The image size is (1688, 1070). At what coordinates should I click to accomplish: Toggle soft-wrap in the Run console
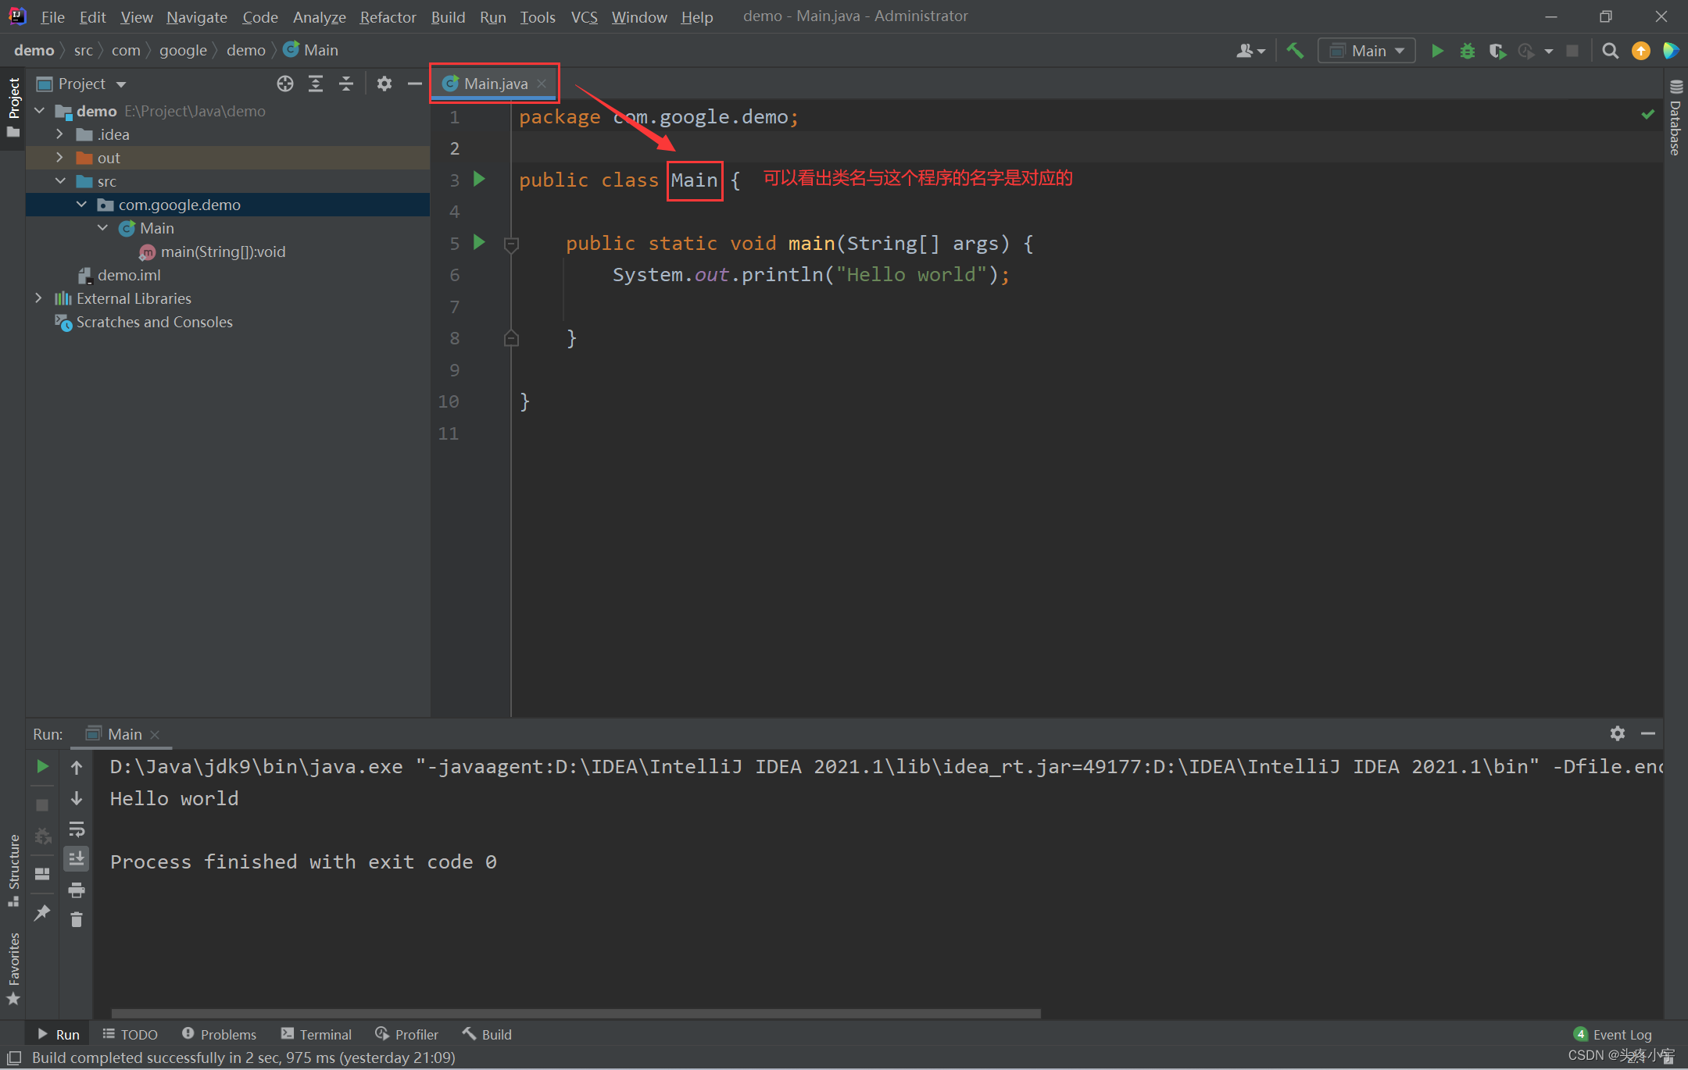pos(77,829)
